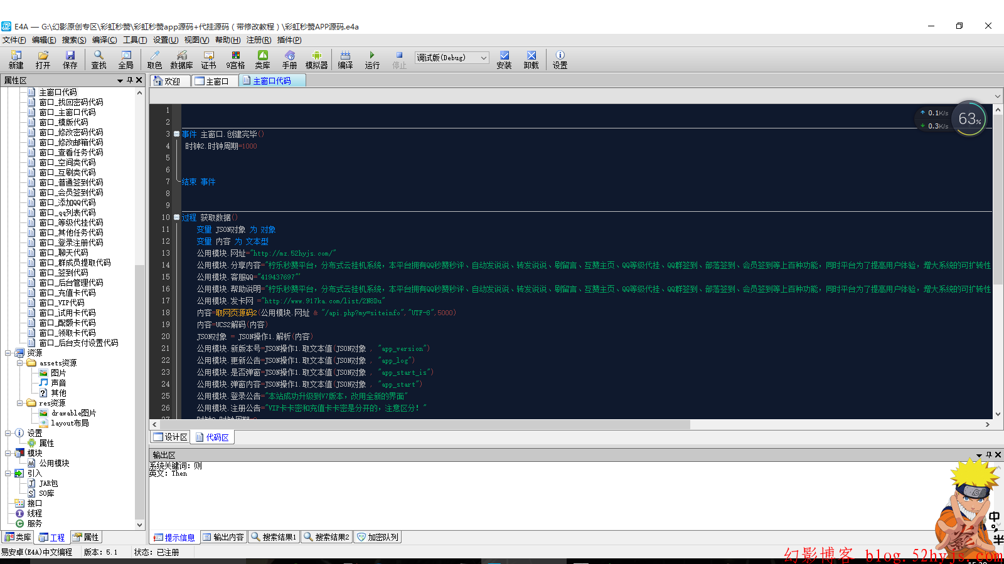1004x564 pixels.
Task: Open the 取色 color picker tool
Action: [x=154, y=60]
